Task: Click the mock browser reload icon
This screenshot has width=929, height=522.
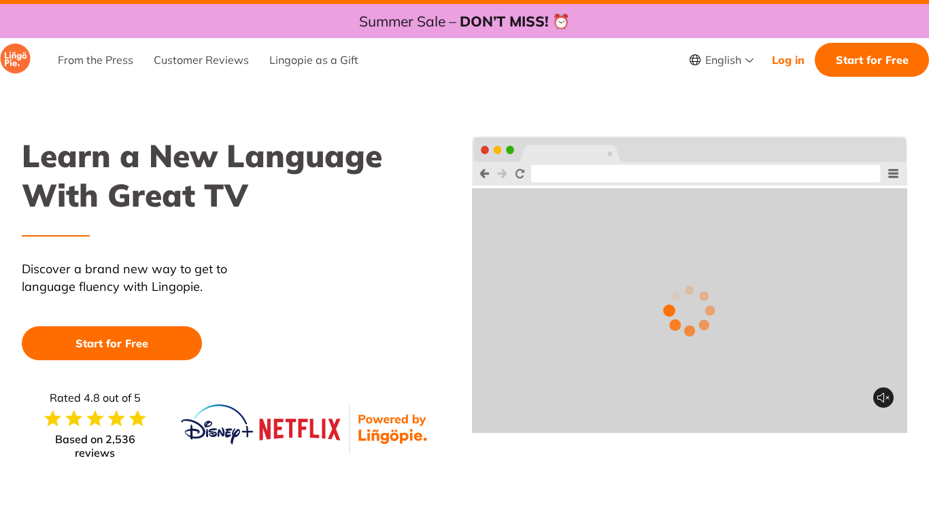Action: tap(520, 173)
